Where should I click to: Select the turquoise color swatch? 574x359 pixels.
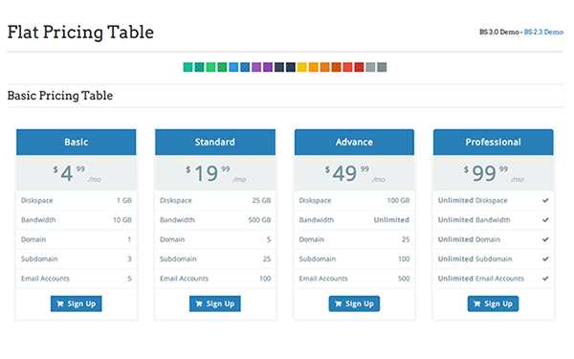tap(188, 67)
